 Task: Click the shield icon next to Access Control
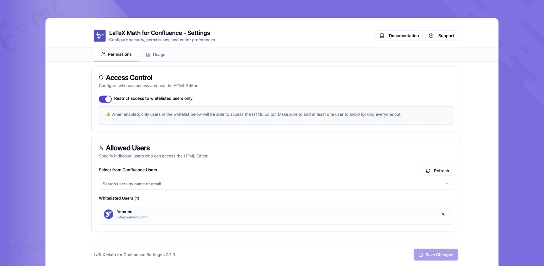(101, 77)
